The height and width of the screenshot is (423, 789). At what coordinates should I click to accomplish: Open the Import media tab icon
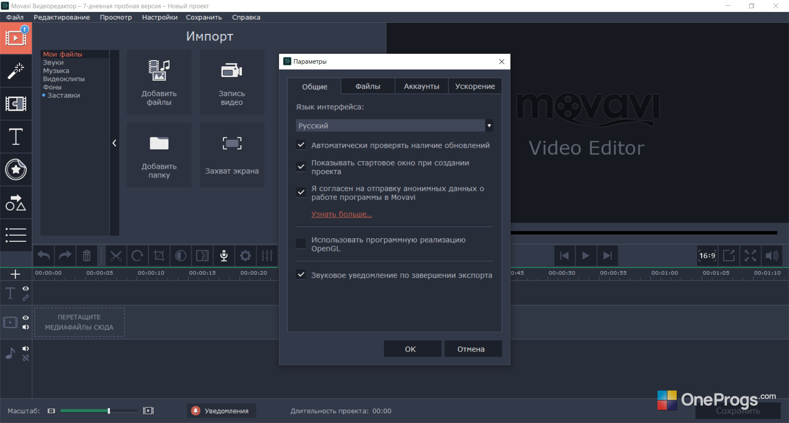point(16,38)
